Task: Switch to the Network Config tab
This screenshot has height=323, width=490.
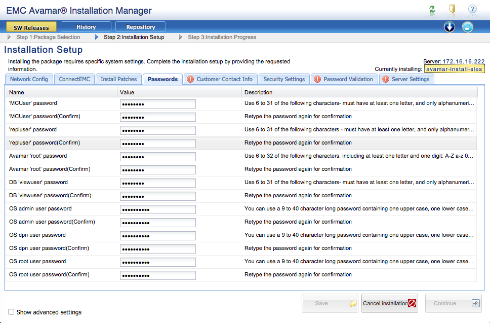Action: [x=29, y=79]
